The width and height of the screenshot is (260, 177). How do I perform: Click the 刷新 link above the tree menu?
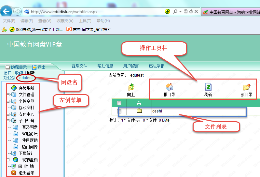pos(31,73)
